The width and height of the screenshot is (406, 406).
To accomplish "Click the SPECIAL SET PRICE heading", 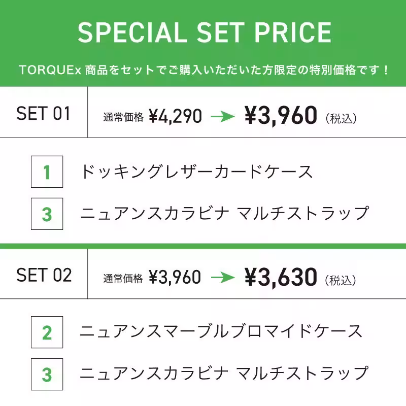I will [204, 32].
